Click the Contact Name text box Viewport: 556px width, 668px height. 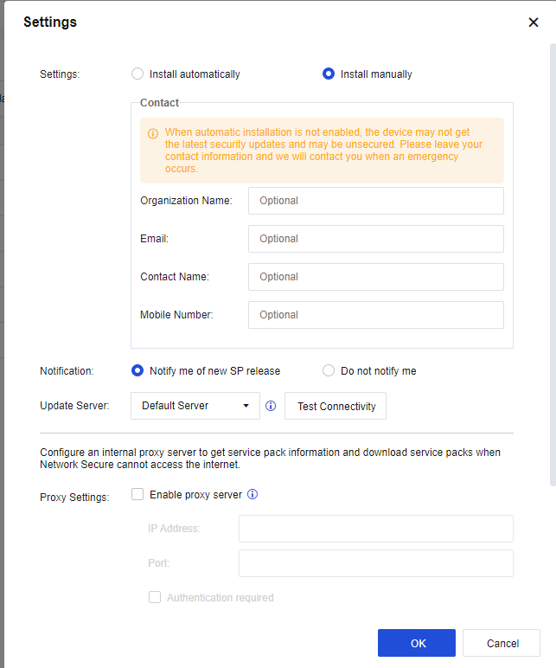pos(375,277)
